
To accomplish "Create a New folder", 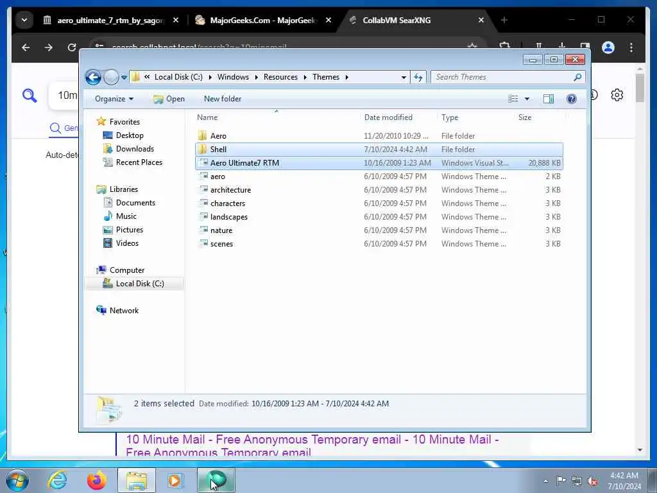I will click(x=223, y=99).
